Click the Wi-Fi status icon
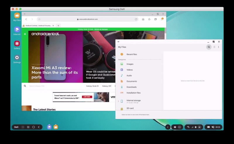 (x=188, y=127)
